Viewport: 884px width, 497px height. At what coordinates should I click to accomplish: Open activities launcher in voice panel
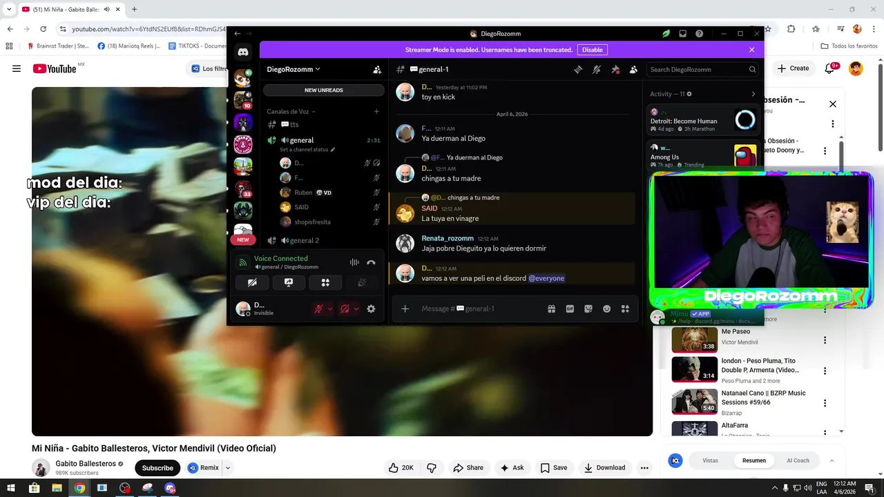(325, 282)
